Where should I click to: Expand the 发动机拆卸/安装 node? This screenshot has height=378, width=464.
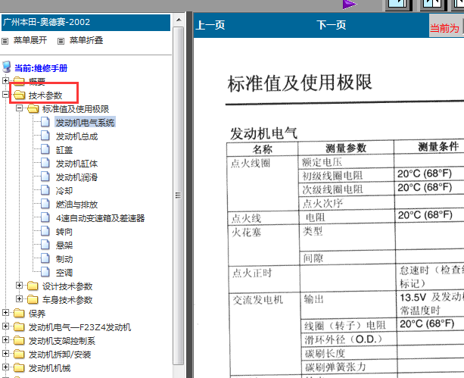coord(5,353)
